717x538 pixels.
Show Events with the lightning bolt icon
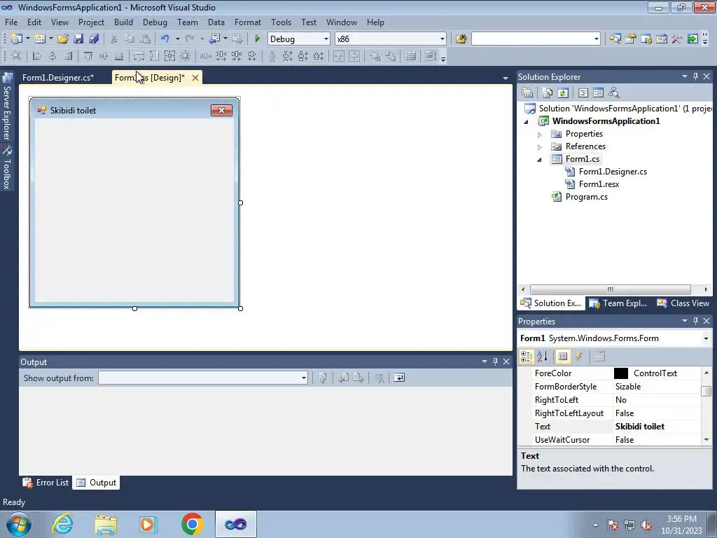click(x=579, y=357)
